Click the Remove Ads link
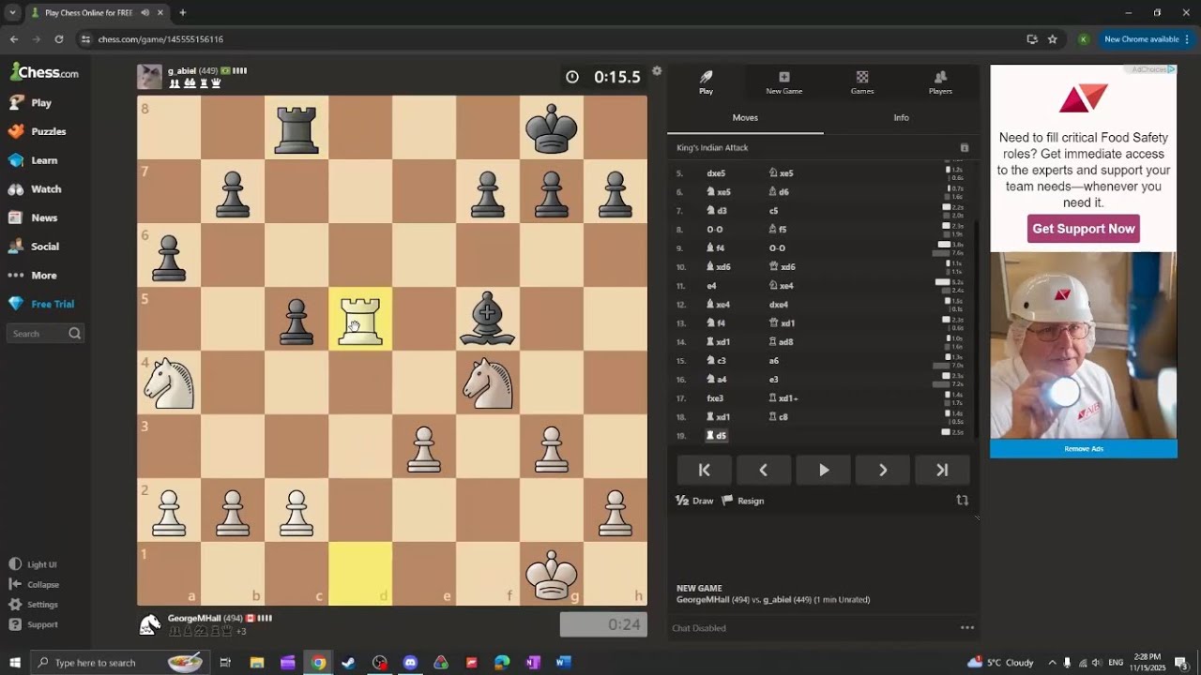Image resolution: width=1201 pixels, height=675 pixels. (x=1084, y=449)
